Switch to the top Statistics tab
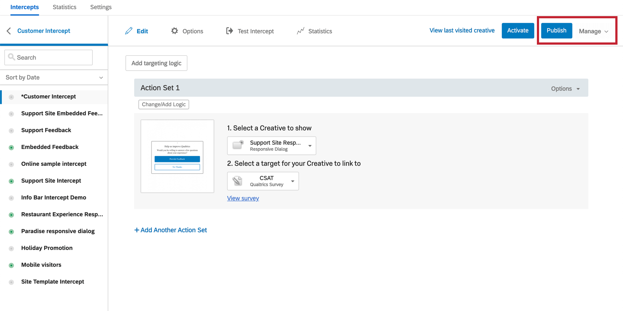The width and height of the screenshot is (623, 311). (64, 7)
